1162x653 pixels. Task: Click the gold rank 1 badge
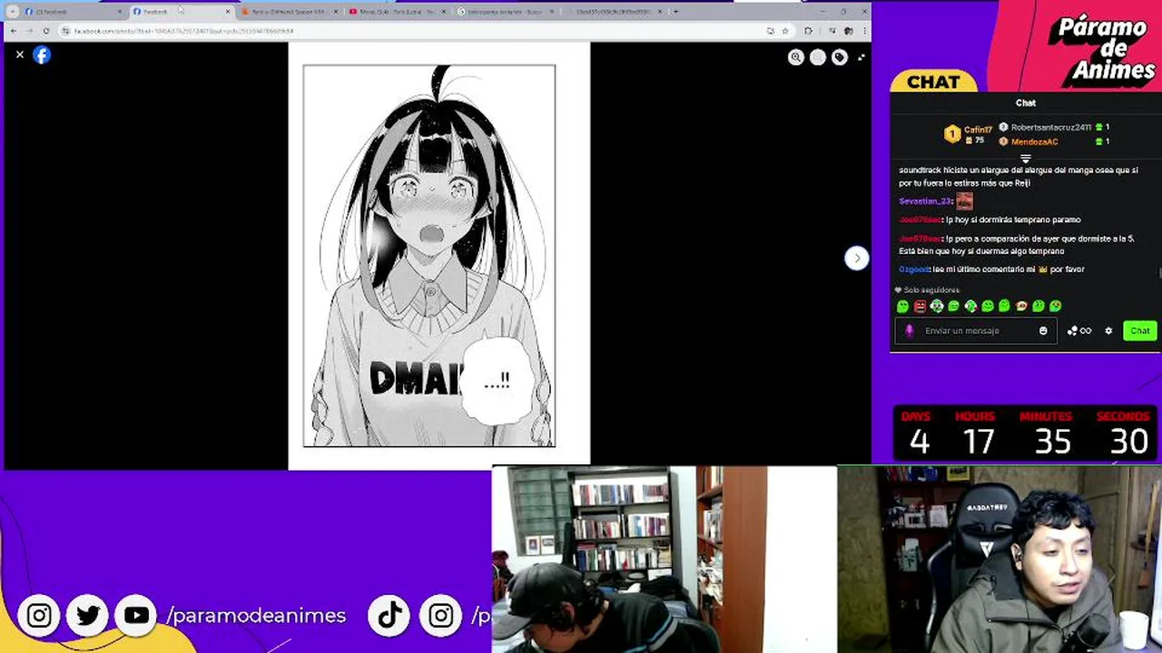tap(951, 134)
